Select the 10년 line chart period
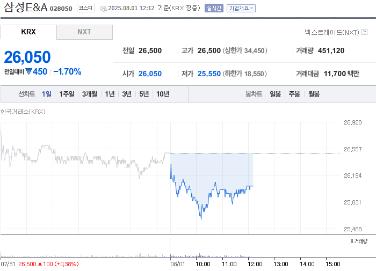The image size is (376, 271). 163,94
